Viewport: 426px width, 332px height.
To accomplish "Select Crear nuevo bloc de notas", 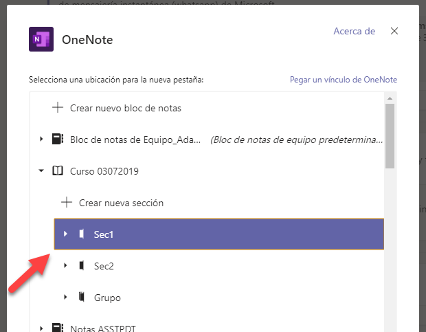I will click(126, 108).
